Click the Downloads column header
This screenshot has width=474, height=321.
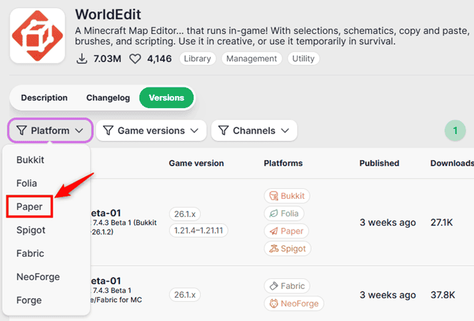point(452,164)
